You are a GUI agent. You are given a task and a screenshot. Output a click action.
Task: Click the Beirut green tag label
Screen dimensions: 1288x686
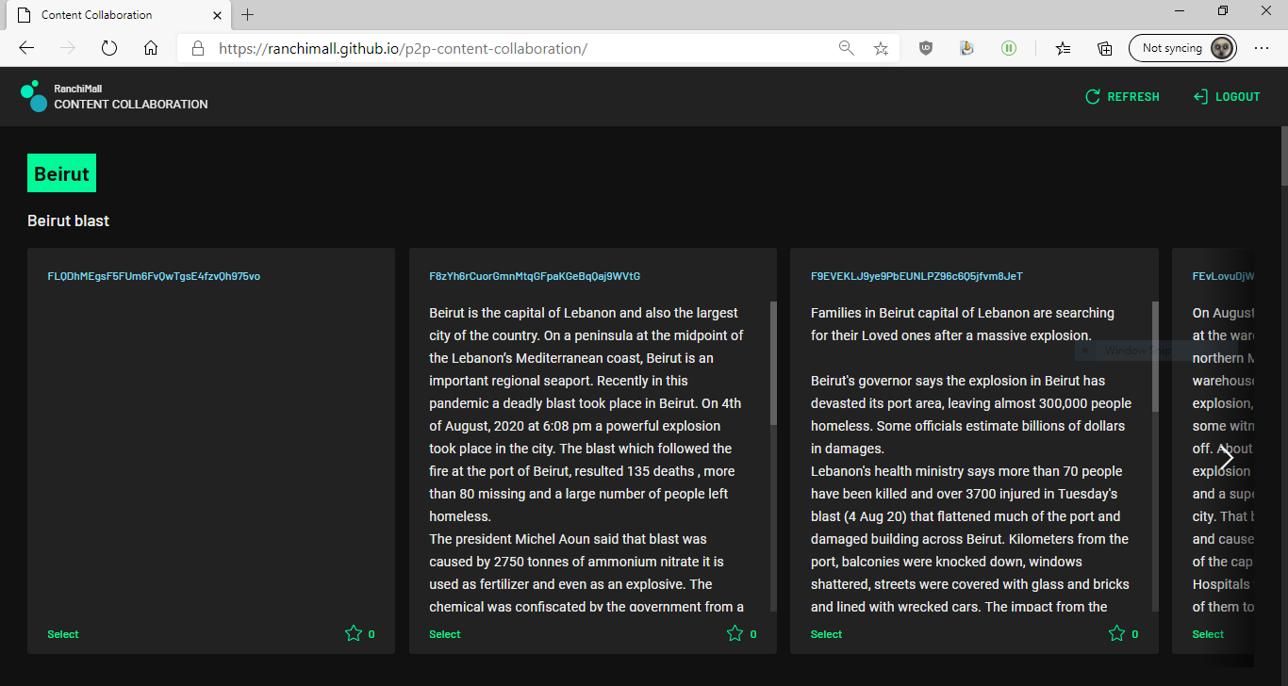click(61, 173)
